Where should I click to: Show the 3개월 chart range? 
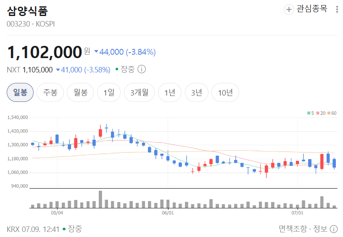139,93
